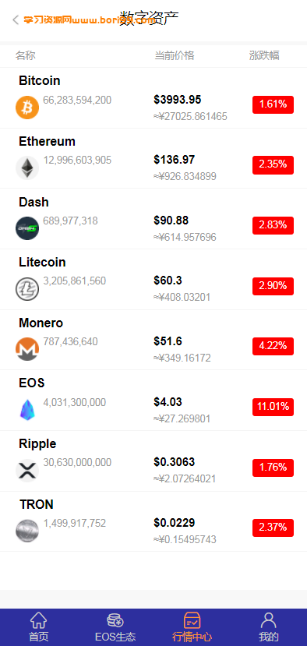
Task: Select the 行情中心 market tab
Action: pos(192,627)
